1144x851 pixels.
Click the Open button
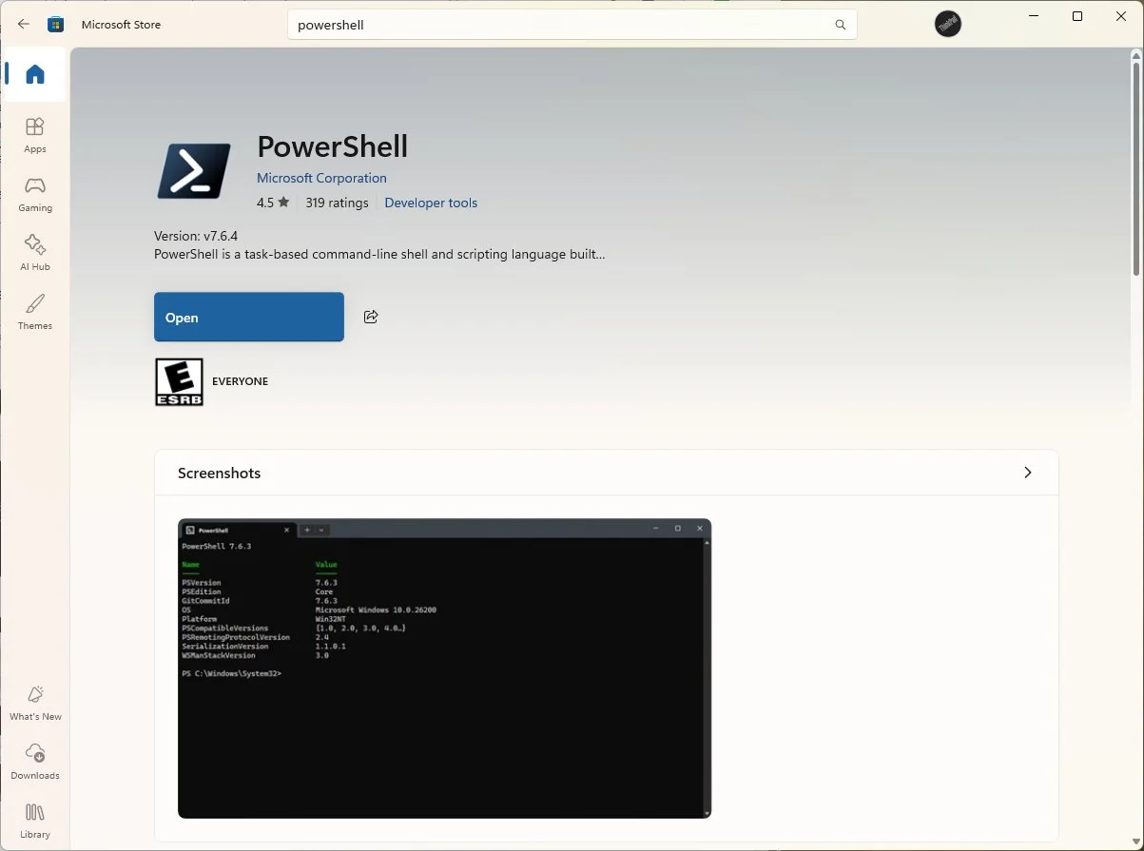(249, 317)
